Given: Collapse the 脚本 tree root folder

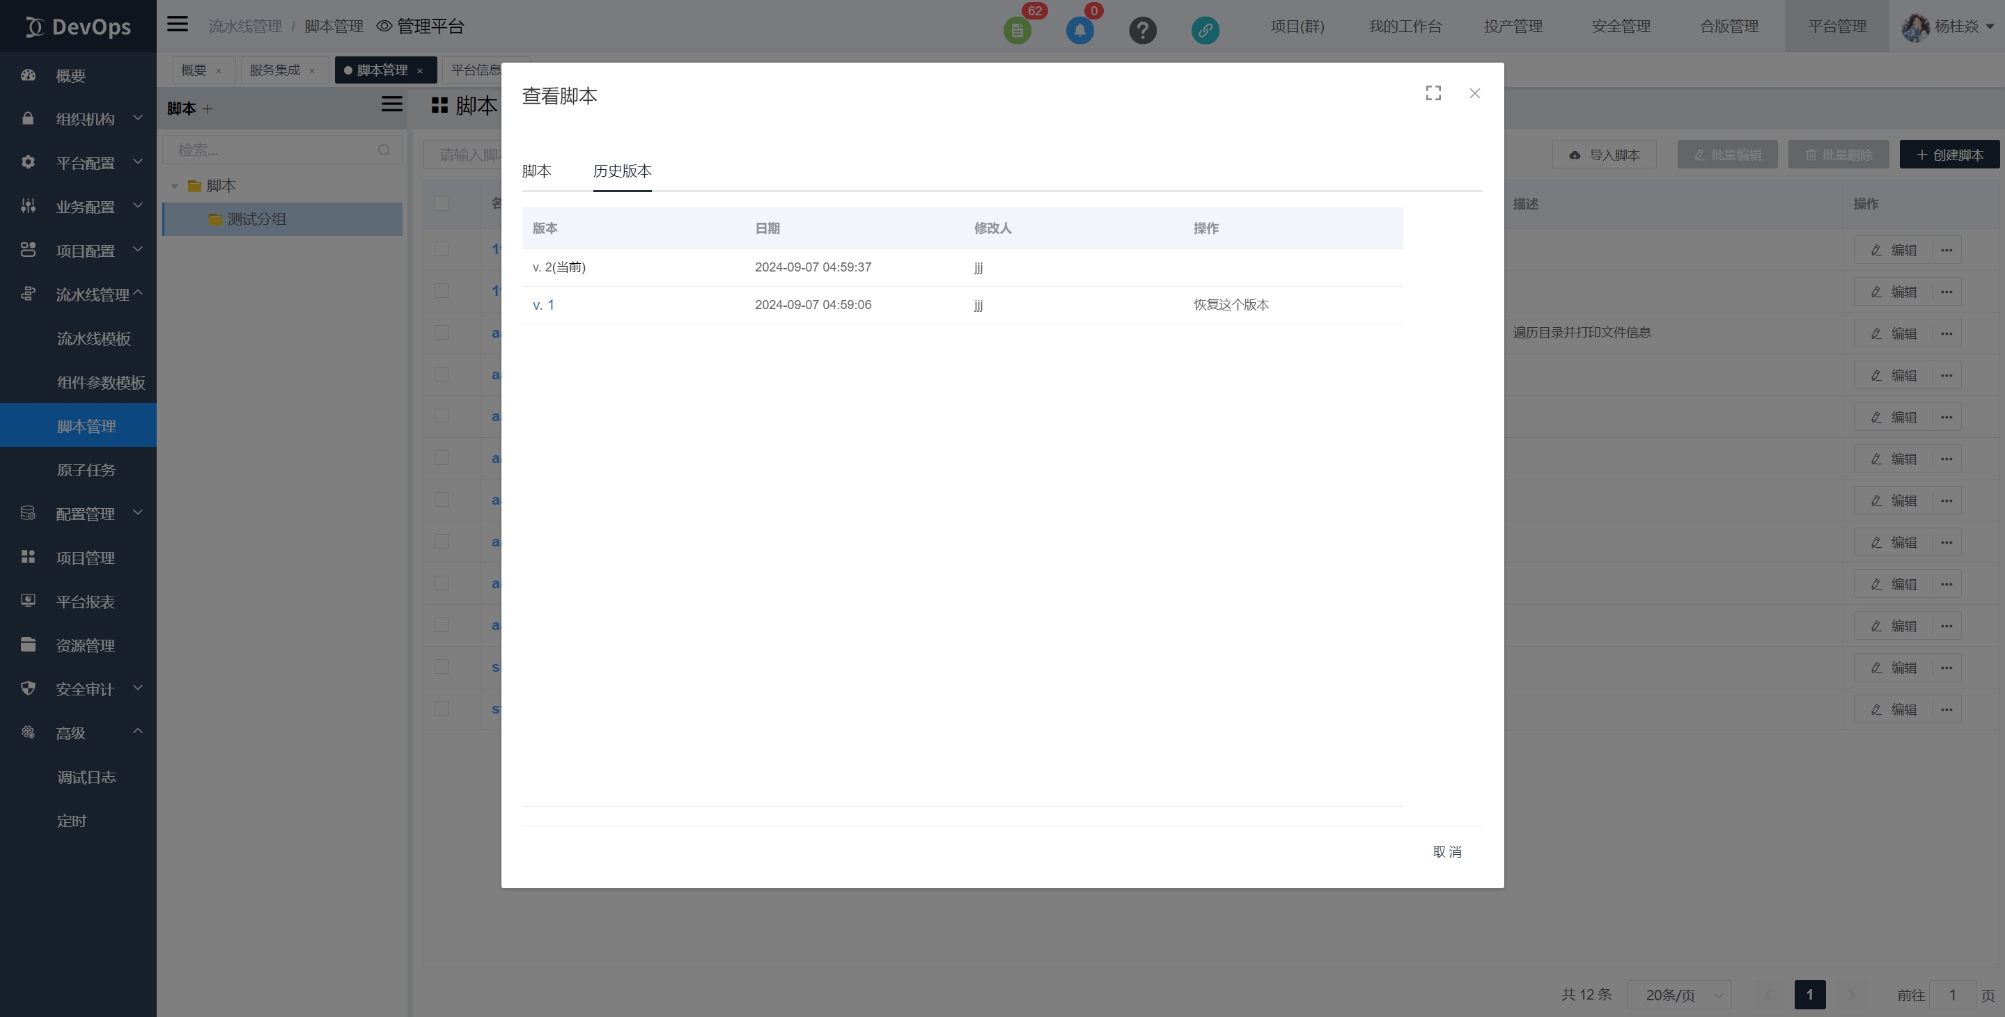Looking at the screenshot, I should [x=174, y=186].
